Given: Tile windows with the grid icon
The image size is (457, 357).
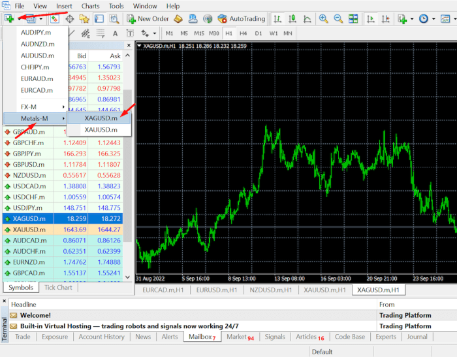Looking at the screenshot, I should click(x=353, y=19).
